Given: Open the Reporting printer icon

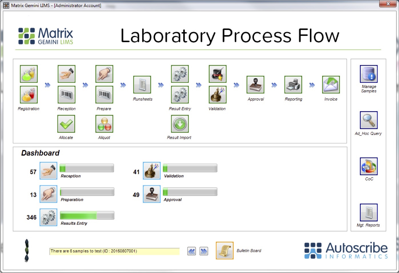Looking at the screenshot, I should pyautogui.click(x=293, y=85).
